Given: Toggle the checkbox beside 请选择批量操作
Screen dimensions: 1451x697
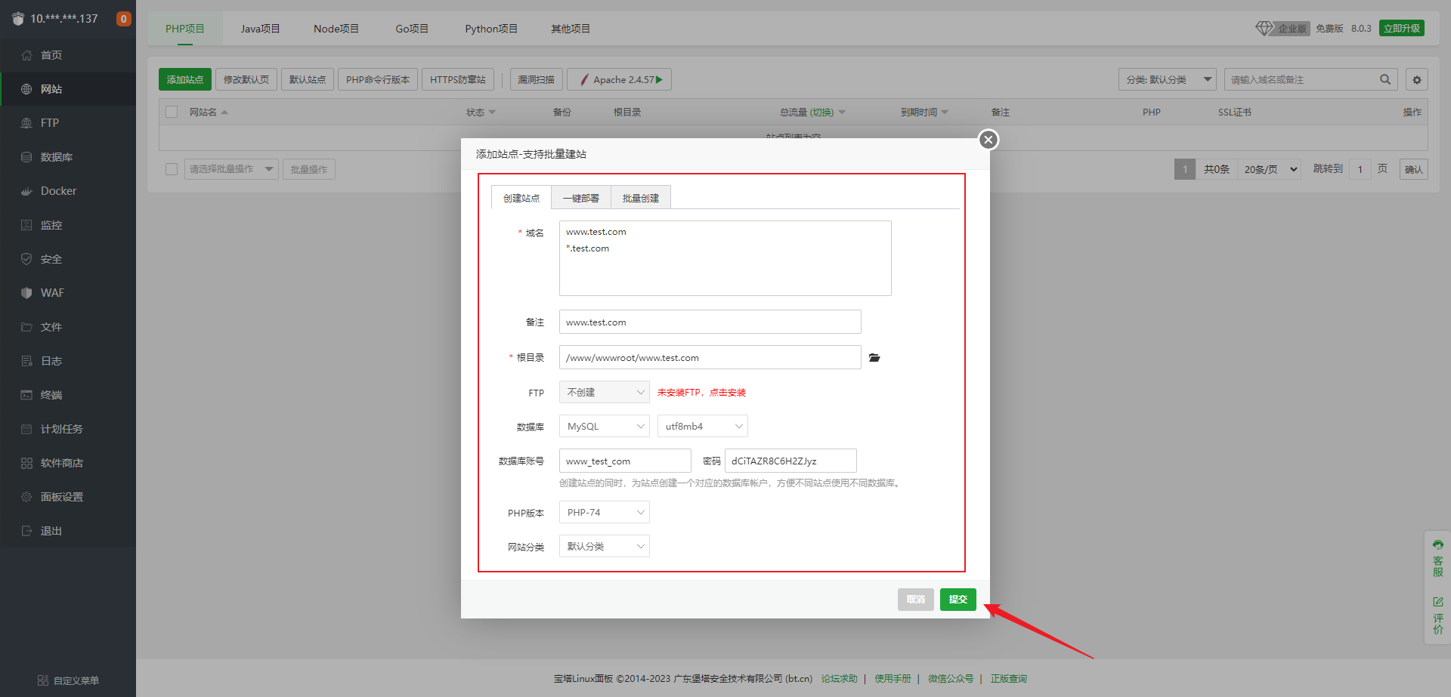Looking at the screenshot, I should (172, 169).
